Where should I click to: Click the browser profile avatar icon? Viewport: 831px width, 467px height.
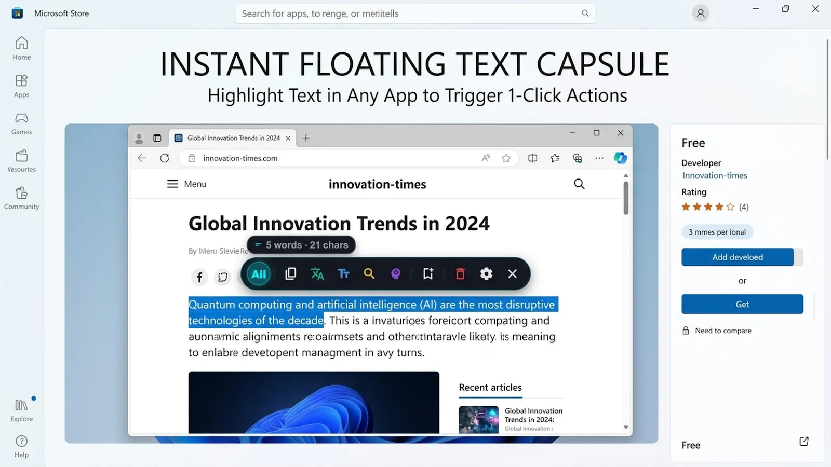(x=139, y=138)
